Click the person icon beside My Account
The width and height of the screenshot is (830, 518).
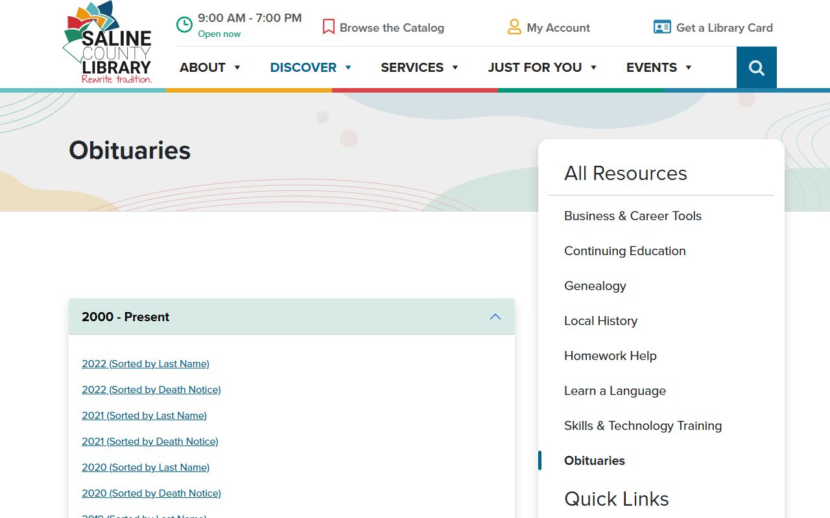click(x=514, y=27)
